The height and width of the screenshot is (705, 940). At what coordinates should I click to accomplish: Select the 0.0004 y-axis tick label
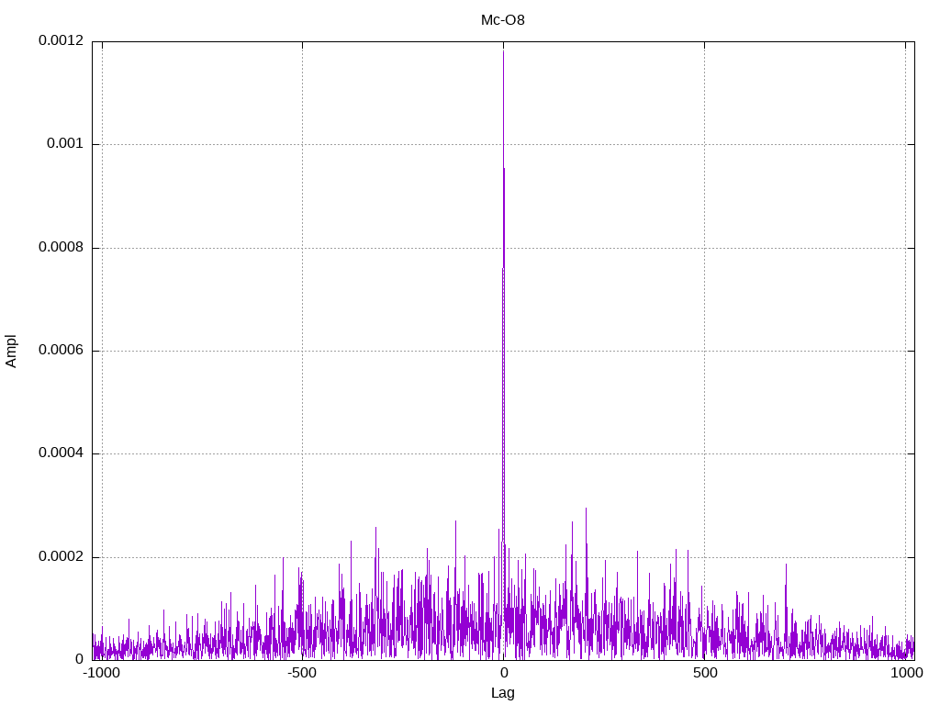click(x=61, y=454)
